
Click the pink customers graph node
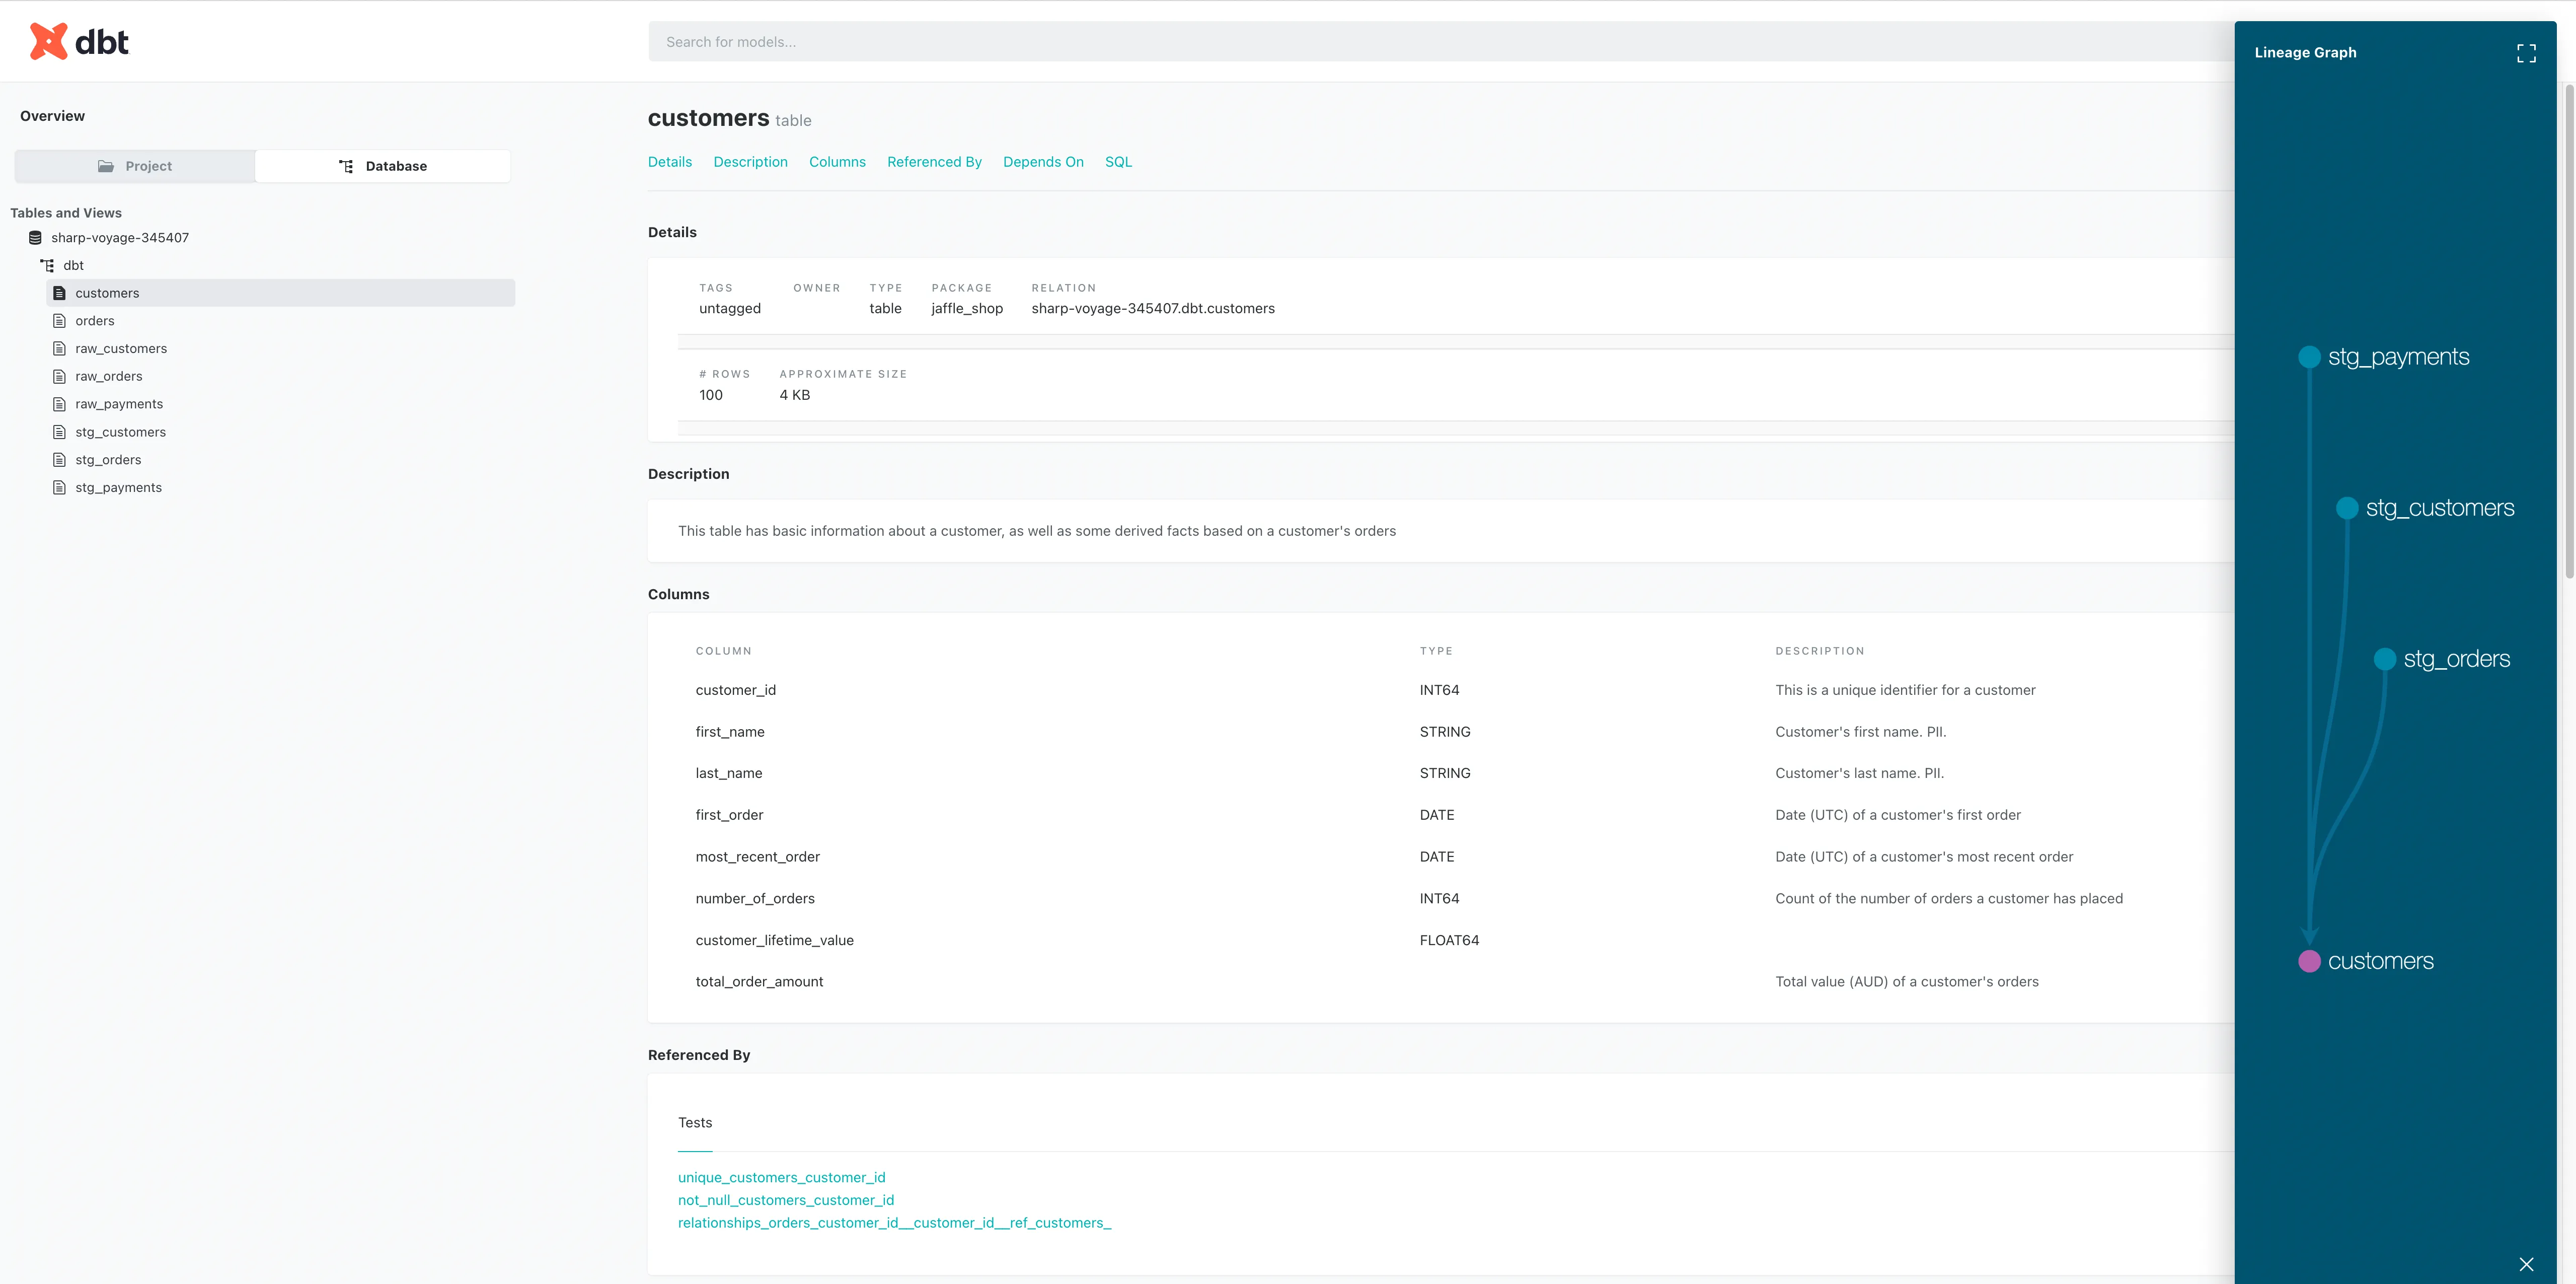point(2309,961)
